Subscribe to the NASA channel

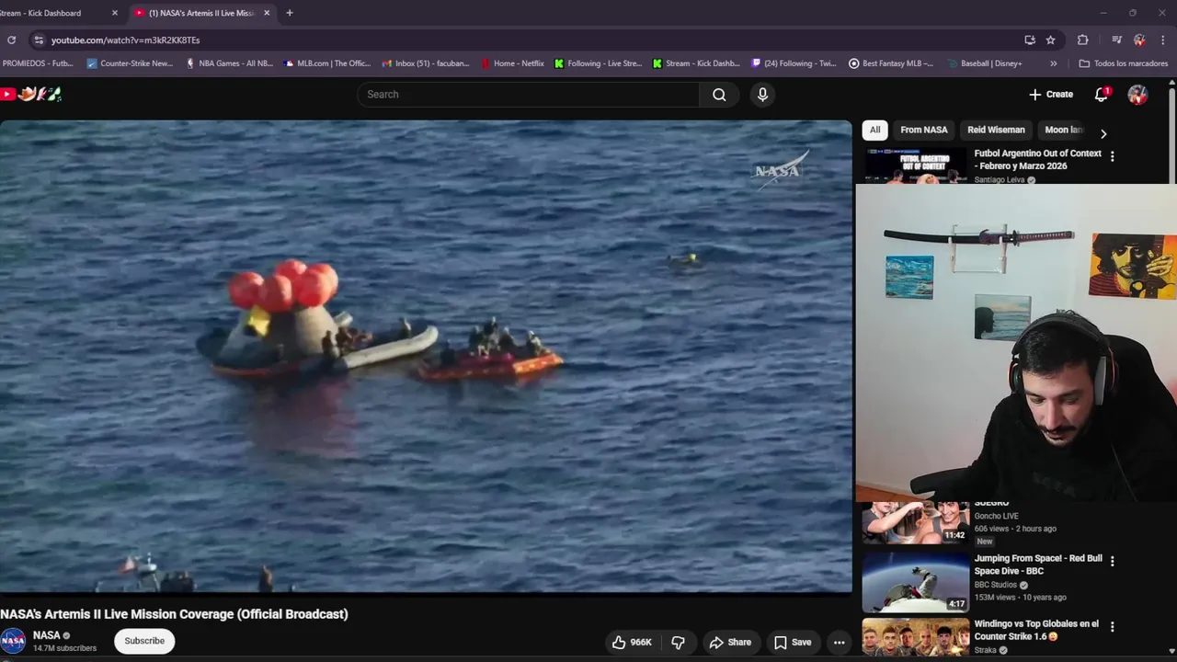click(x=144, y=641)
